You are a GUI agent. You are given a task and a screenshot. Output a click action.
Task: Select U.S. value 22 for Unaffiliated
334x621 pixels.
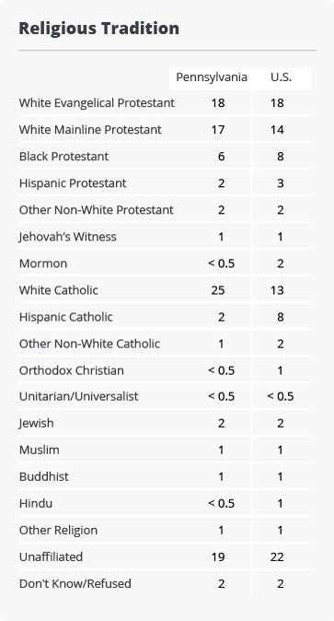pos(277,557)
